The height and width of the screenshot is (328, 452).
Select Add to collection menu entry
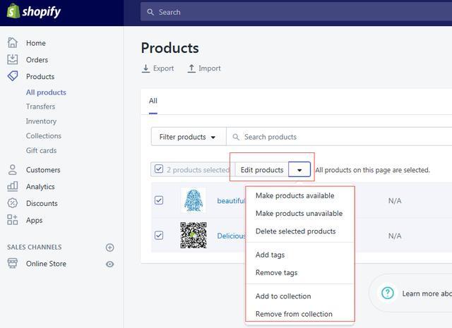[283, 296]
